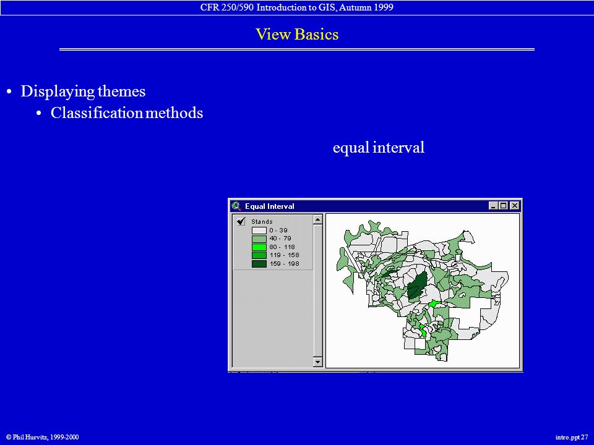594x445 pixels.
Task: Select the 159 - 198 legend swatch
Action: pyautogui.click(x=259, y=264)
